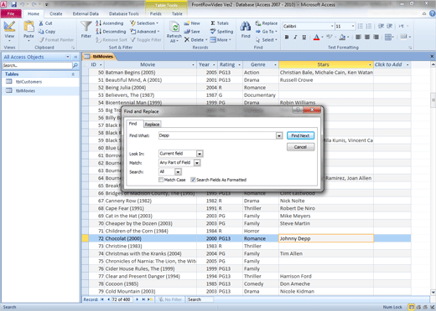Screen dimensions: 436x311
Task: Create a New record
Action: pos(192,23)
